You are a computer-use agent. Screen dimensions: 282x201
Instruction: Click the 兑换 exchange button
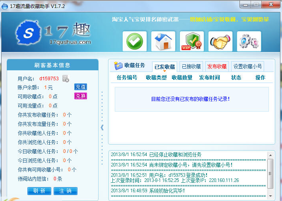81,96
